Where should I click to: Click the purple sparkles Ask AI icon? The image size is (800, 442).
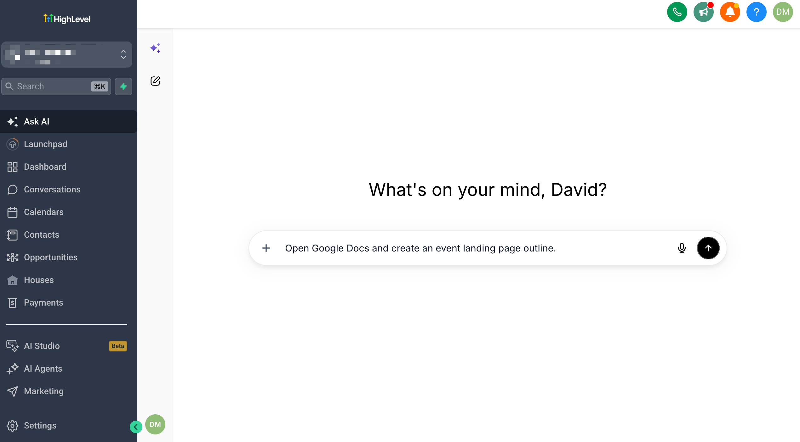pos(155,48)
